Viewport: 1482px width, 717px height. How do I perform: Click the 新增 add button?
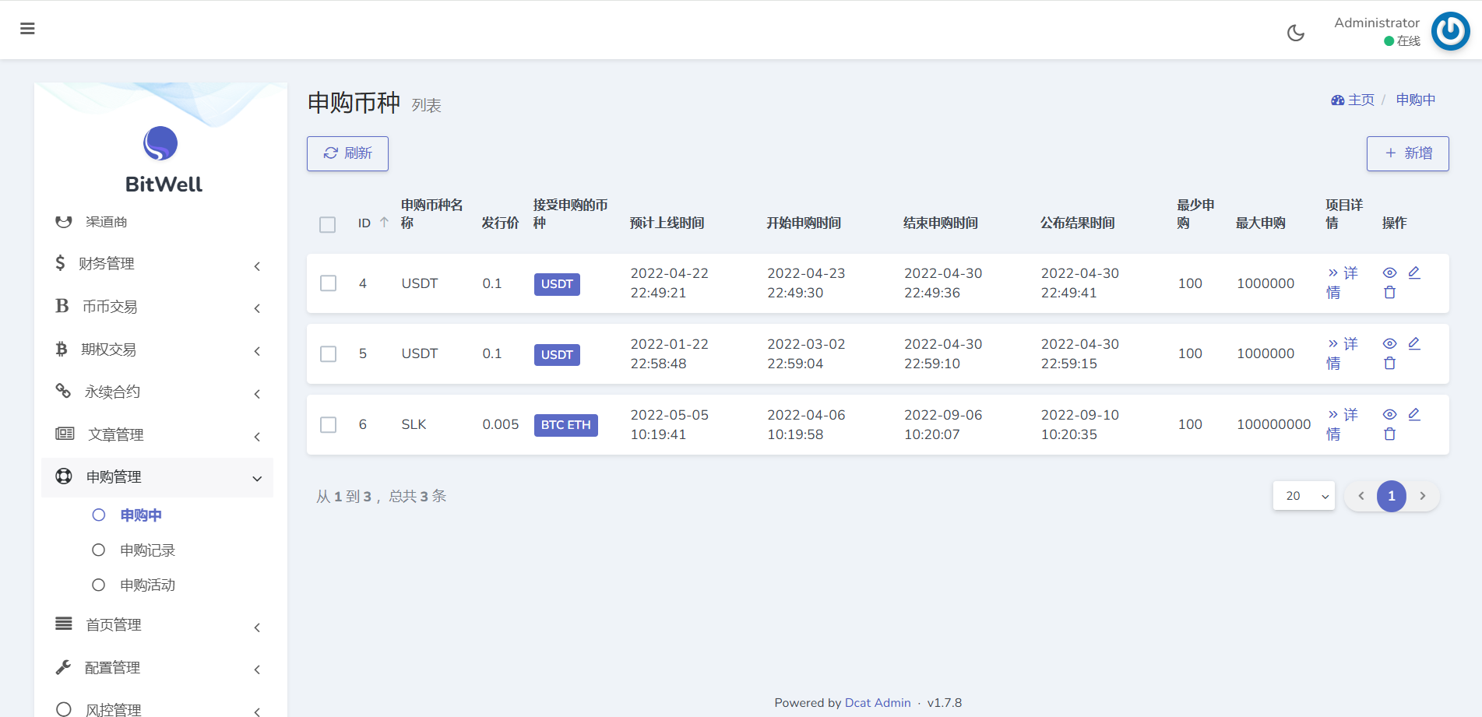click(x=1407, y=153)
